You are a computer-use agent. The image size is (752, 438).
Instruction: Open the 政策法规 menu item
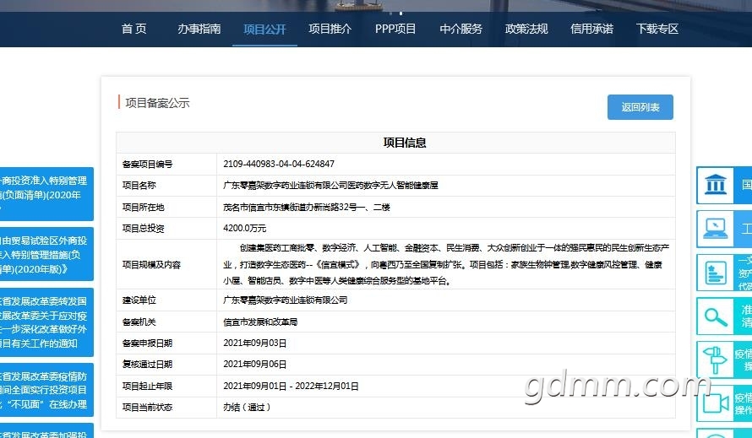click(x=526, y=29)
